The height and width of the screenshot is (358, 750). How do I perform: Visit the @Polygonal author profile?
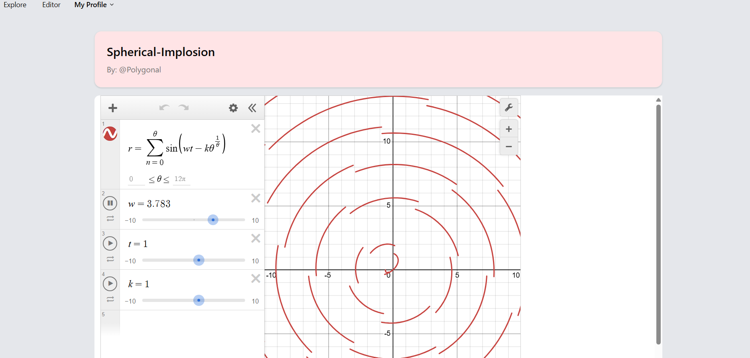(140, 70)
